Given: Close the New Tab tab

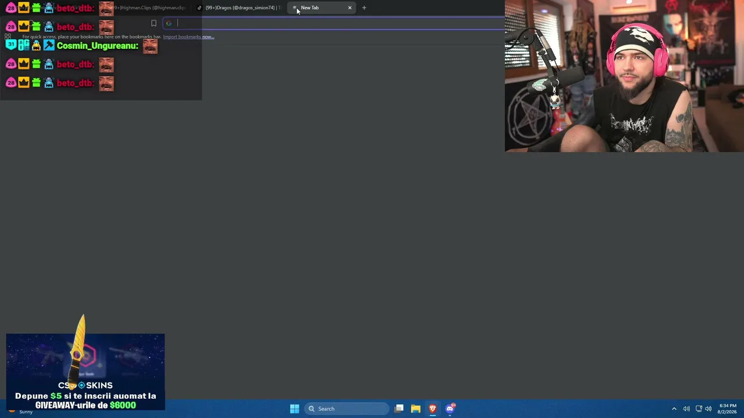Looking at the screenshot, I should click(x=350, y=8).
